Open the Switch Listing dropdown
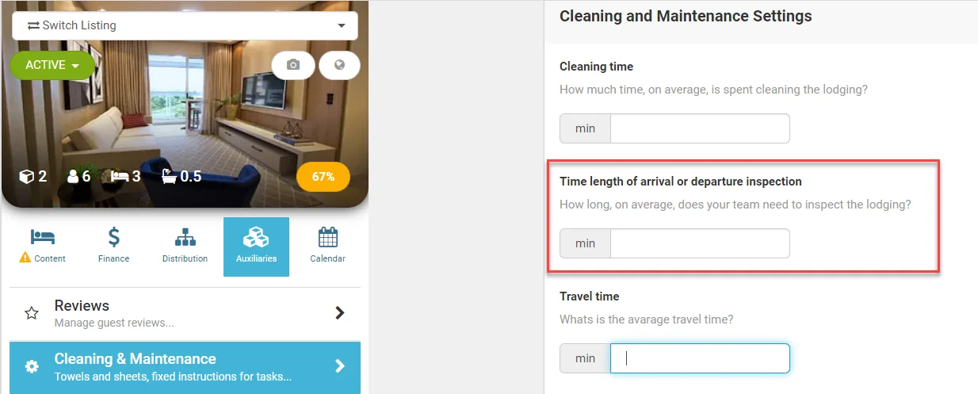 click(x=185, y=25)
